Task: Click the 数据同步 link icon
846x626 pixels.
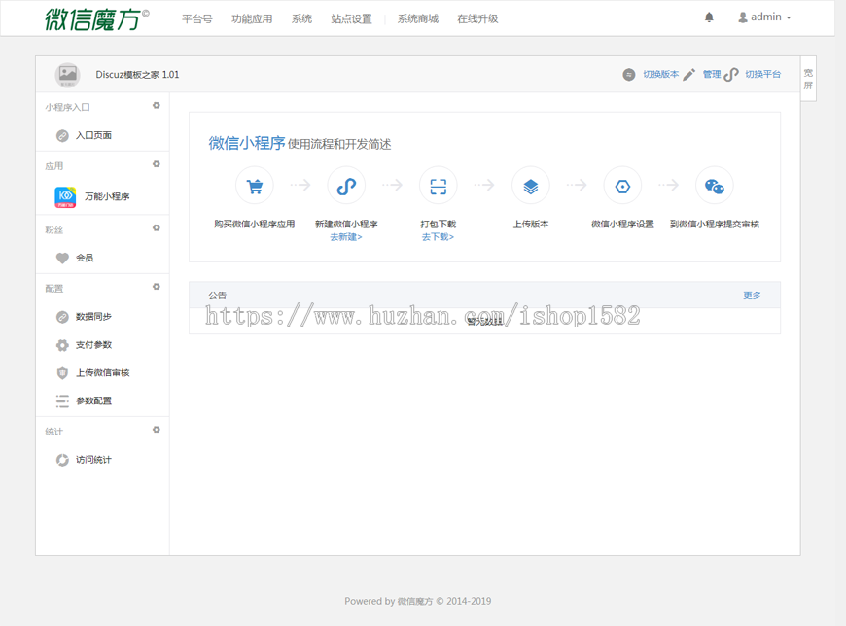Action: [62, 317]
